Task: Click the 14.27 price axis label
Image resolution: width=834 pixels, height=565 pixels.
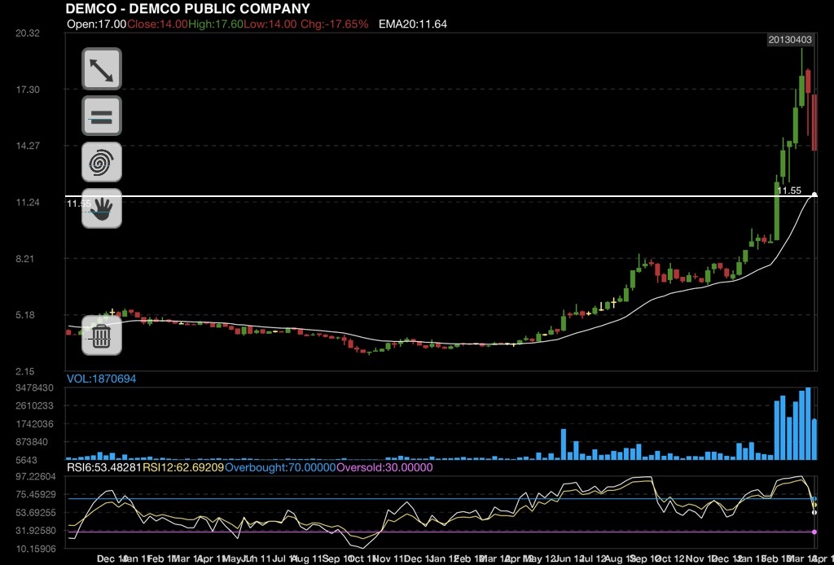Action: coord(28,146)
